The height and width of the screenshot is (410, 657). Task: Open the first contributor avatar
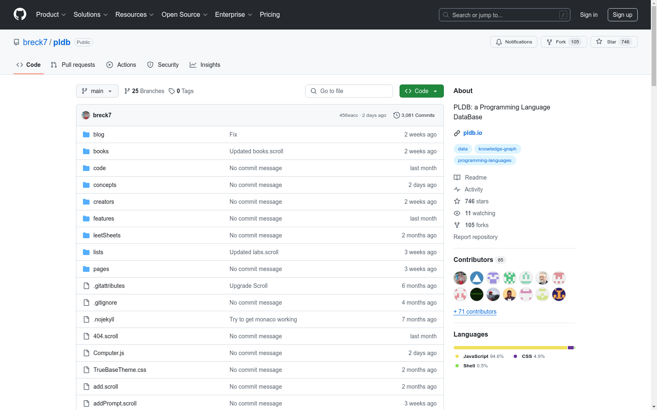(460, 278)
